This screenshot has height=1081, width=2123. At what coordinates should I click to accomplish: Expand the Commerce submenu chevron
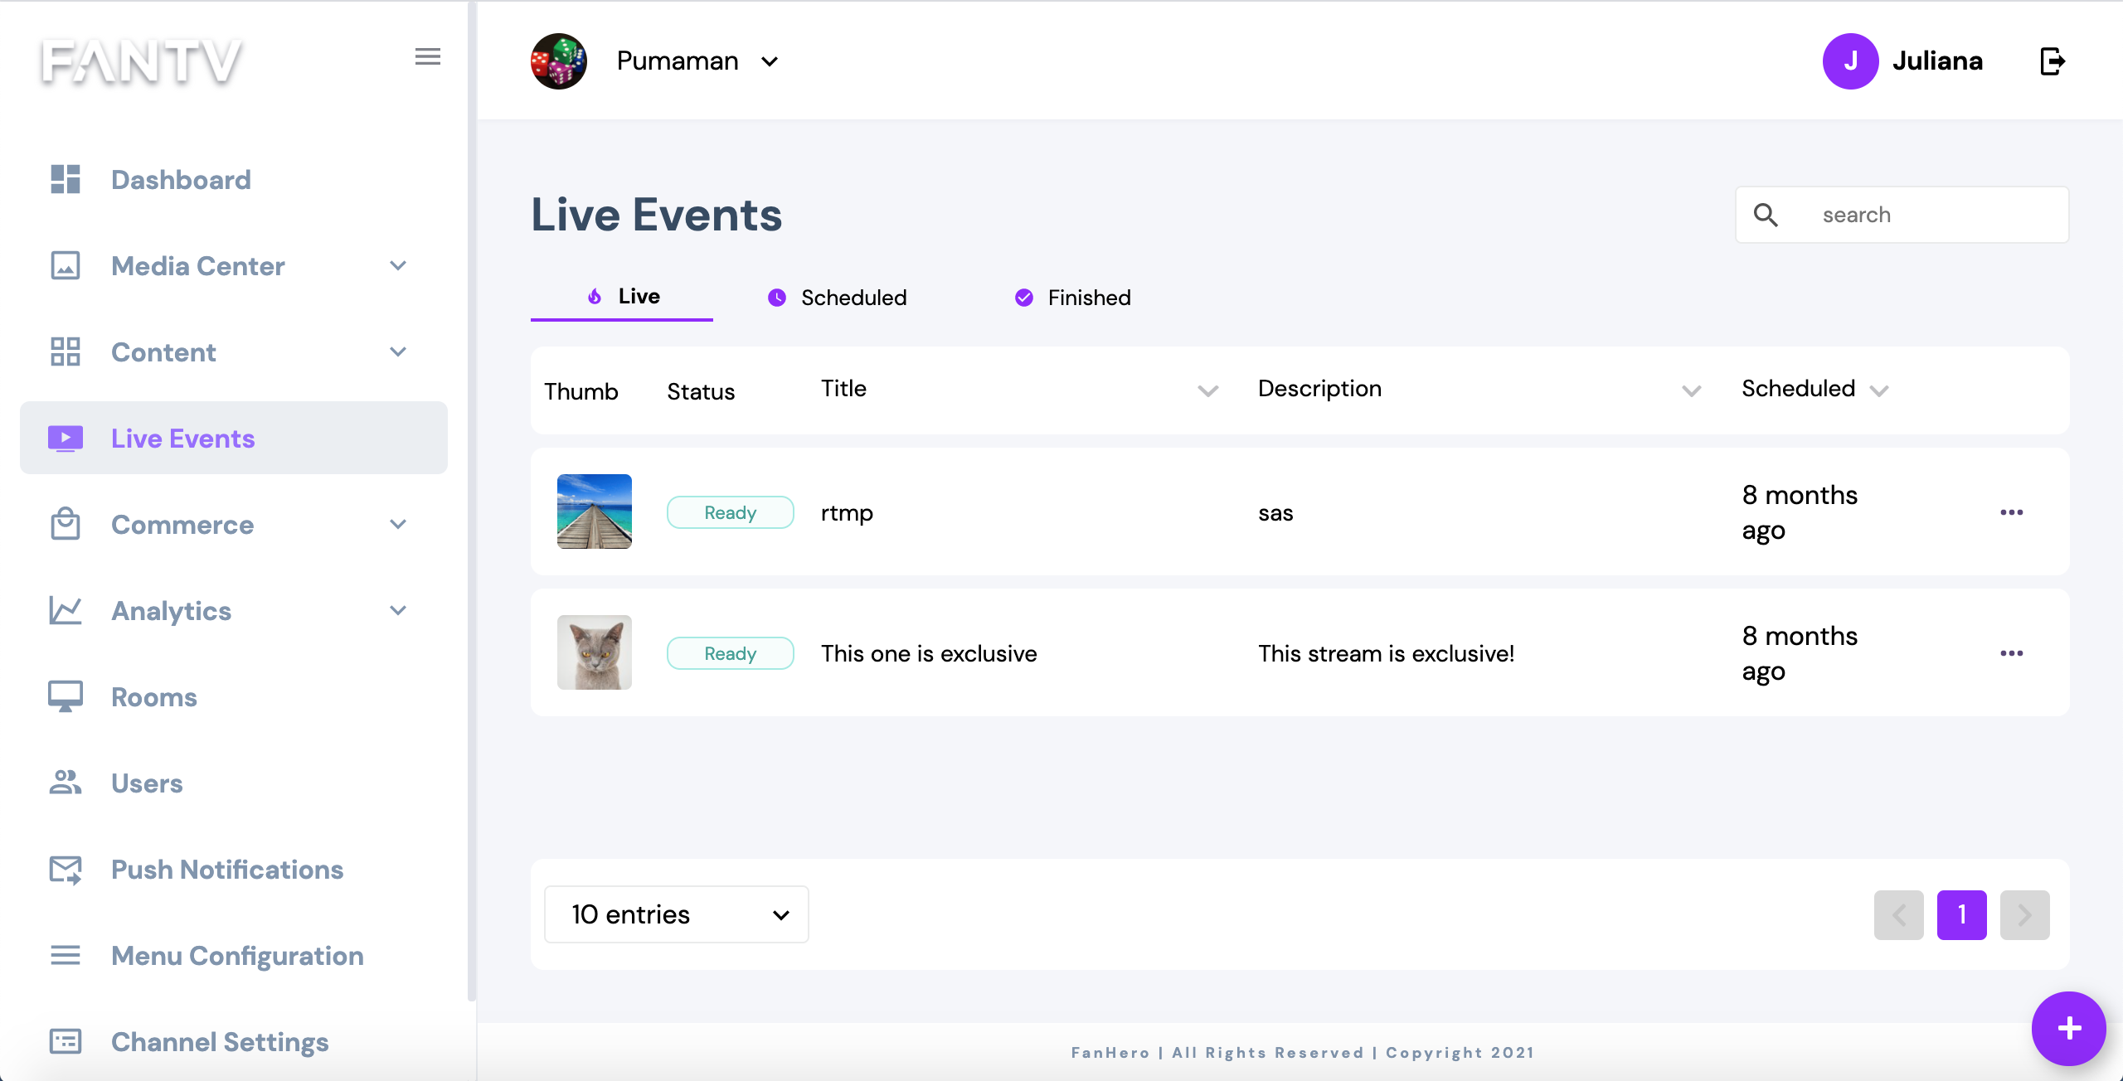(x=398, y=525)
